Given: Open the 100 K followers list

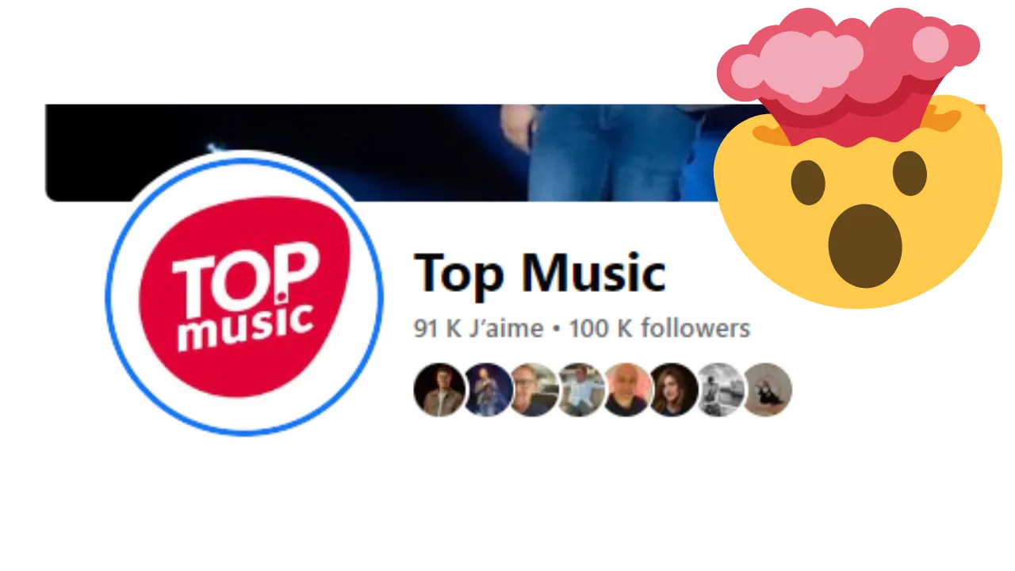Looking at the screenshot, I should point(660,328).
